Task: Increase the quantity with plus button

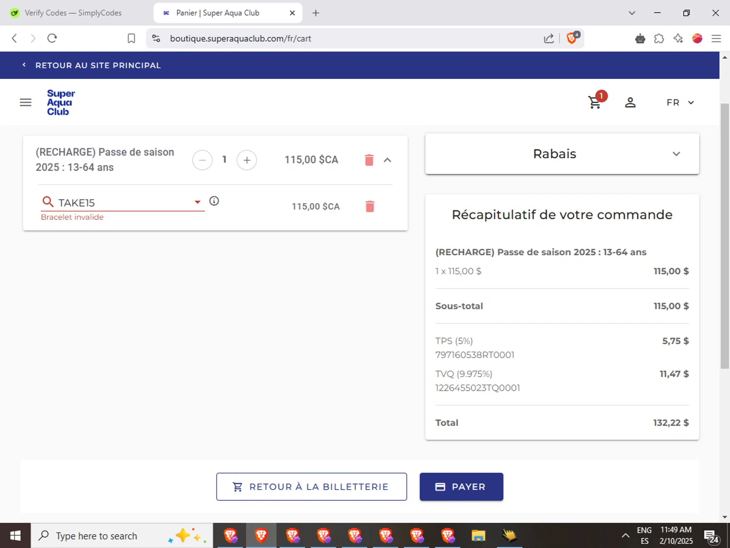Action: click(247, 160)
